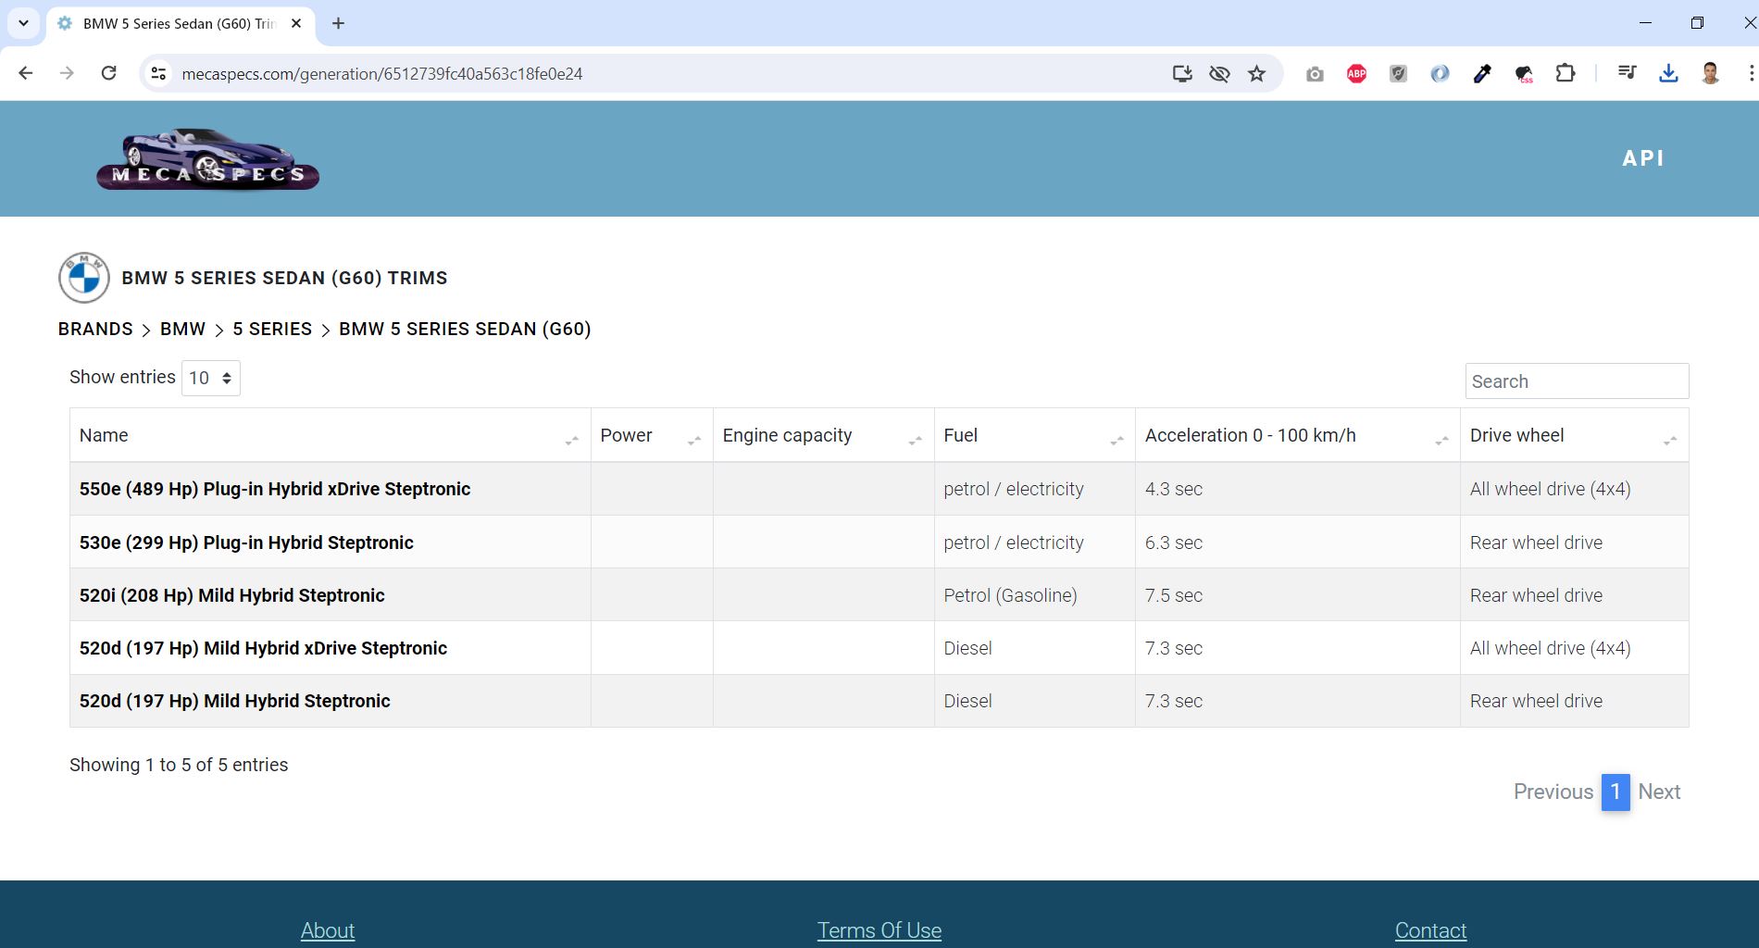
Task: Install app icon in address bar
Action: coord(1182,73)
